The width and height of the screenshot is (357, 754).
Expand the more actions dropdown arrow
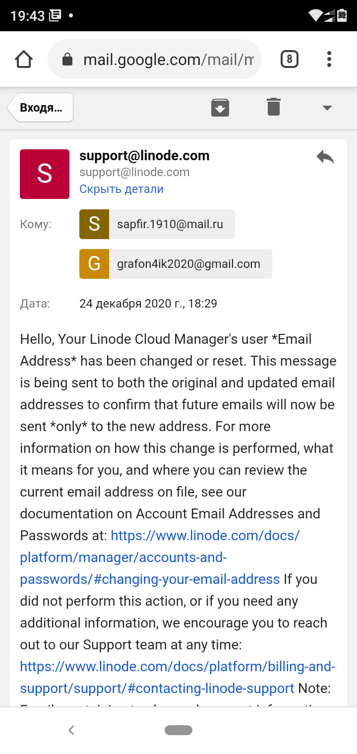327,108
